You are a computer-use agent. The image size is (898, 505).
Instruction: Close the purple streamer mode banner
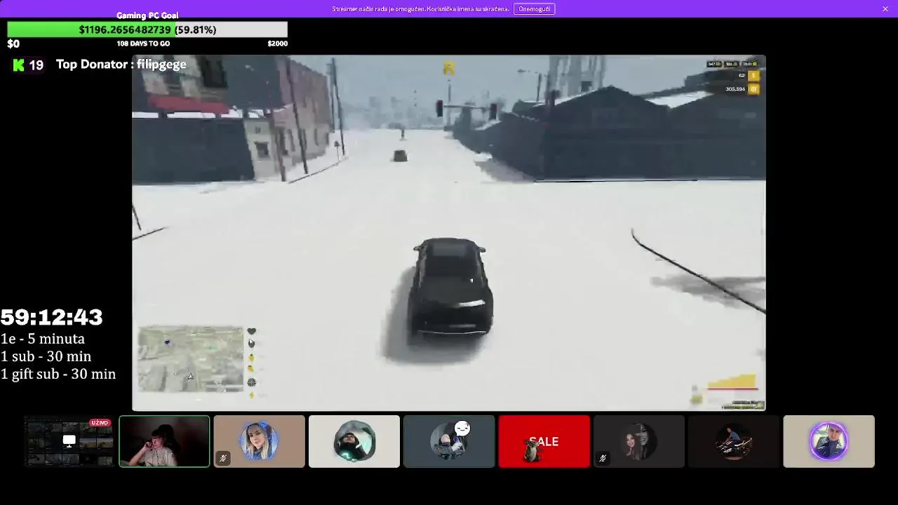pyautogui.click(x=885, y=9)
